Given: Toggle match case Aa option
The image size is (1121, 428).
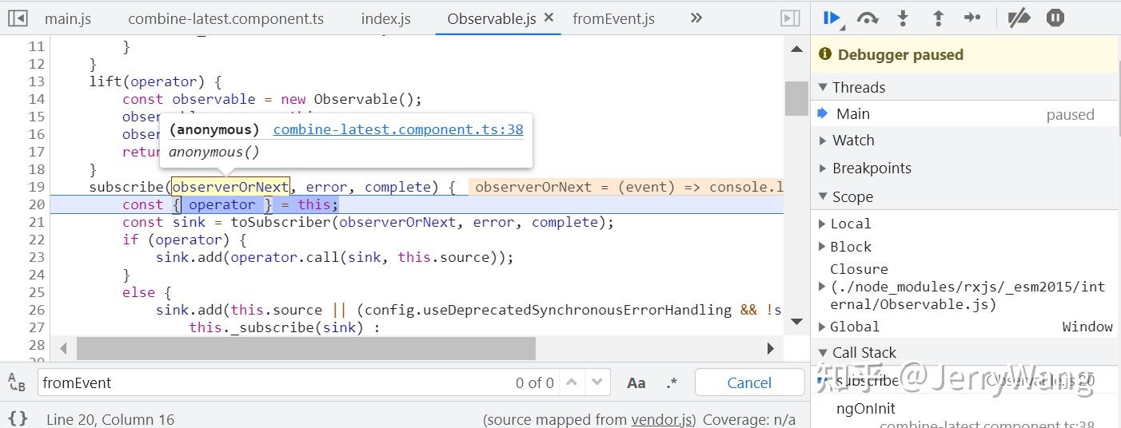Looking at the screenshot, I should point(636,383).
